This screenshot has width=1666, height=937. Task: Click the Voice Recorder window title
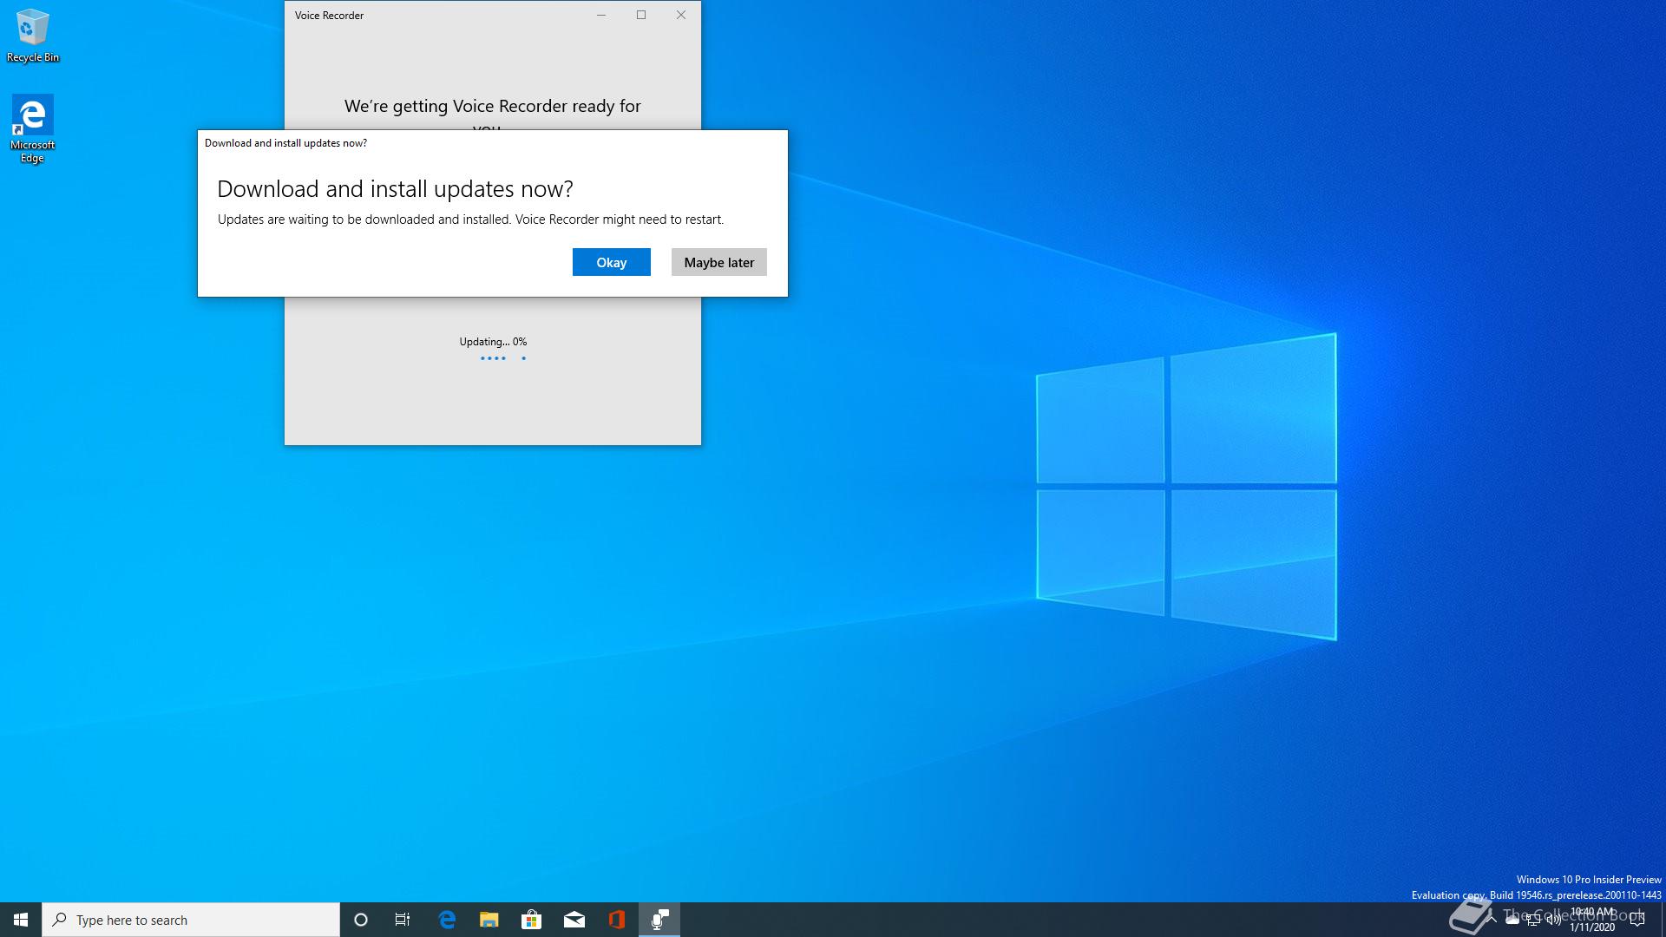click(x=329, y=16)
